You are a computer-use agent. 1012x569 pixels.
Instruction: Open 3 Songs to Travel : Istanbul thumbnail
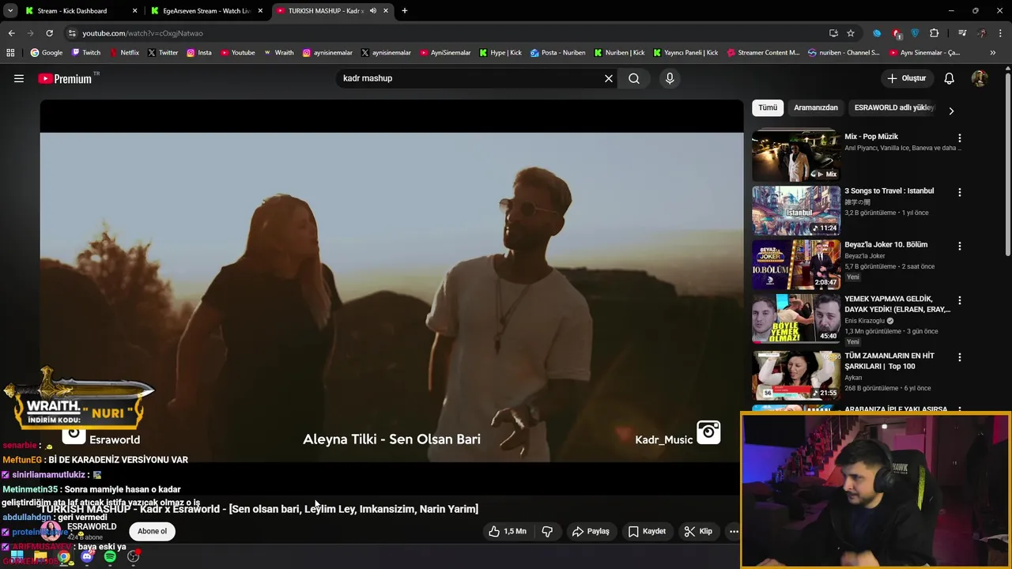[796, 210]
